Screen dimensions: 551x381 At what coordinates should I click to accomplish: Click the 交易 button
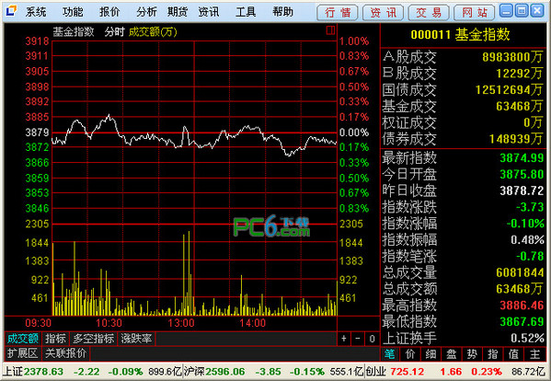(x=429, y=13)
